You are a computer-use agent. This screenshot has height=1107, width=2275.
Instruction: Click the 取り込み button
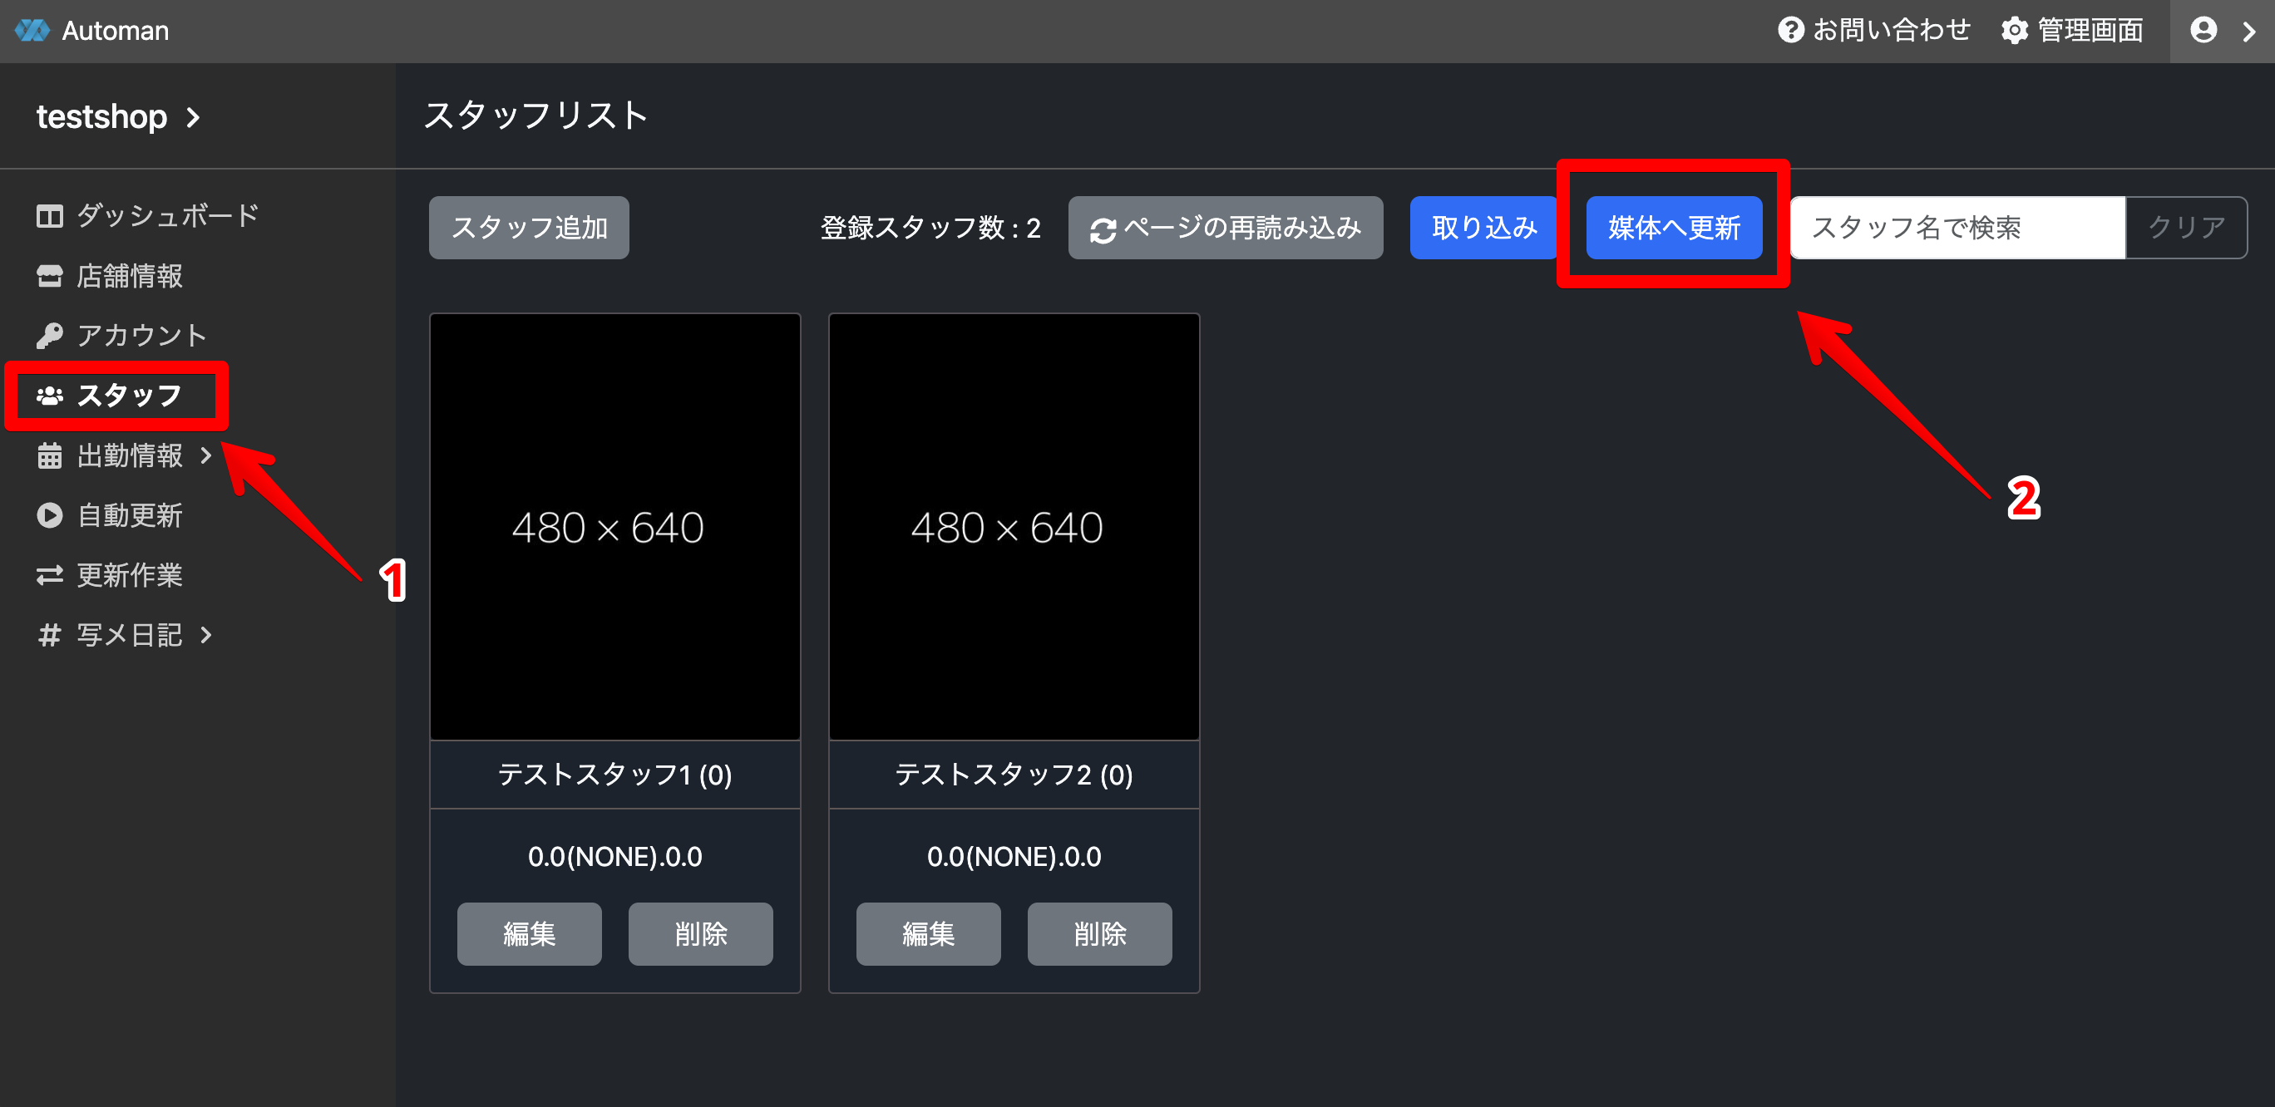1483,228
